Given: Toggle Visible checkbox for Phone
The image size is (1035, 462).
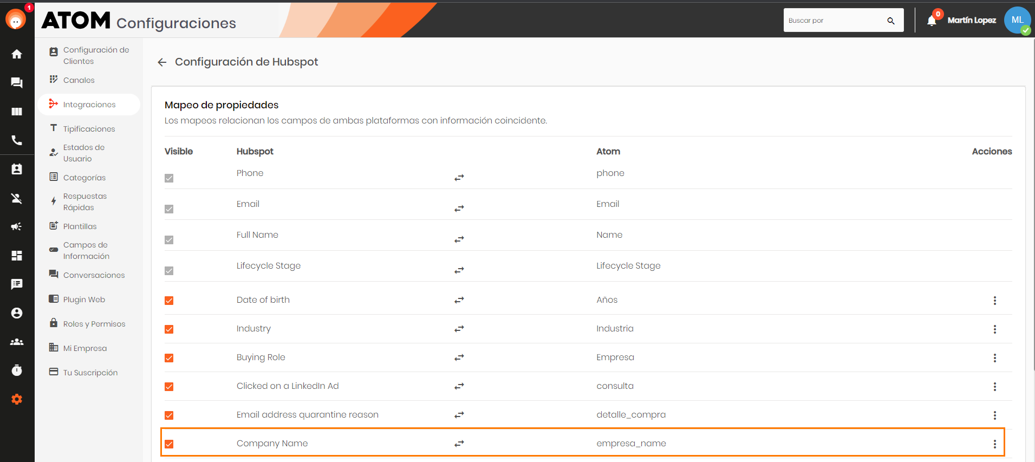Looking at the screenshot, I should 169,178.
